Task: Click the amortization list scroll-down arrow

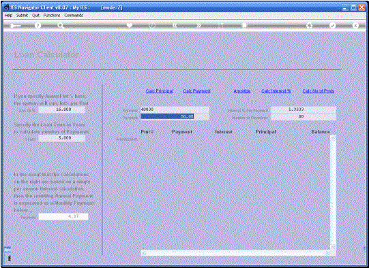Action: tap(333, 247)
